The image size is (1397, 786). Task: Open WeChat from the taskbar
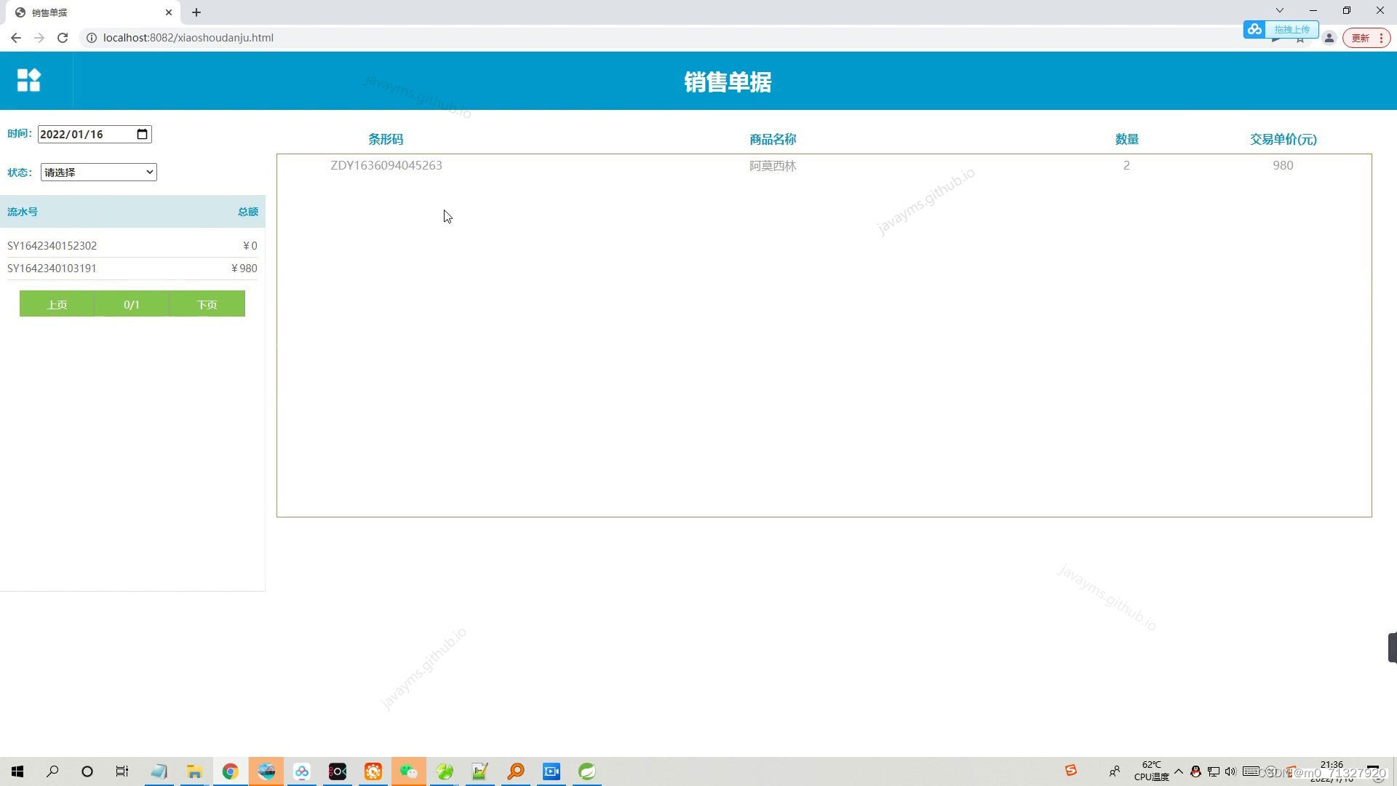click(409, 771)
